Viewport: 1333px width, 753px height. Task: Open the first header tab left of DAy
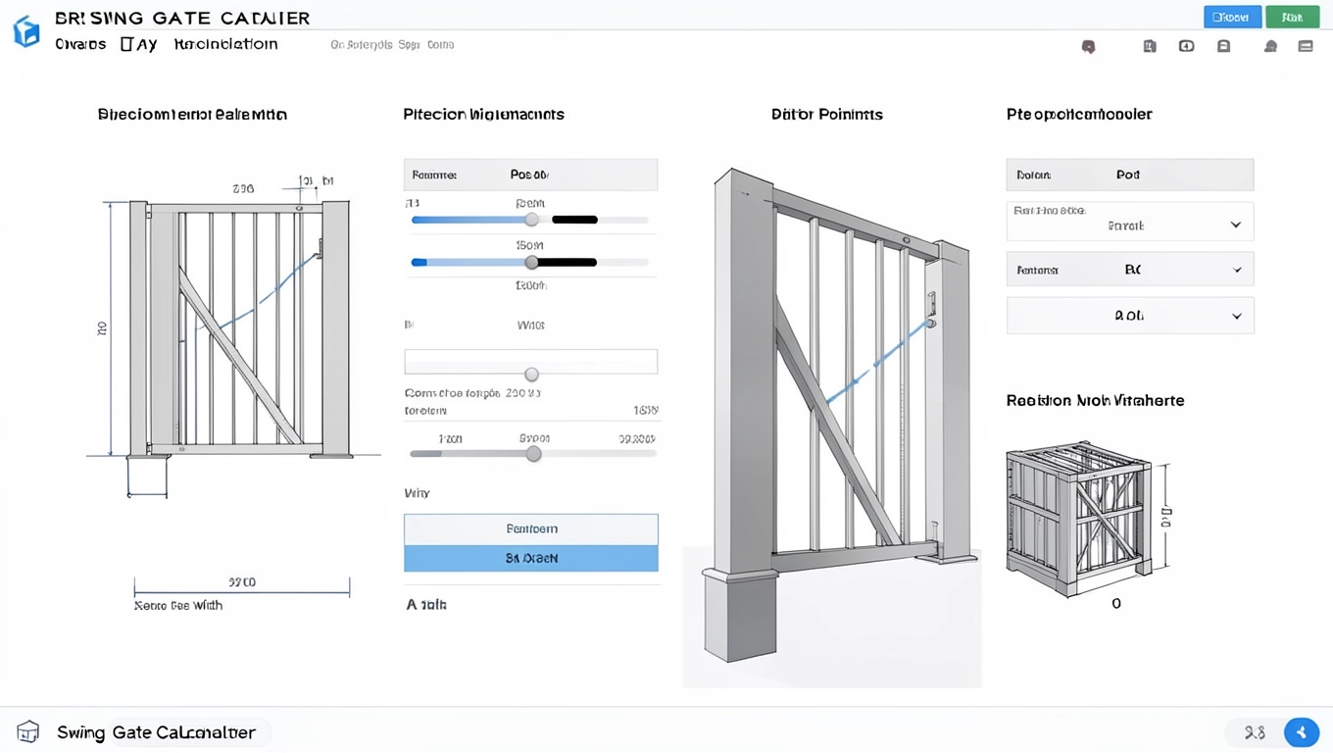[x=80, y=44]
